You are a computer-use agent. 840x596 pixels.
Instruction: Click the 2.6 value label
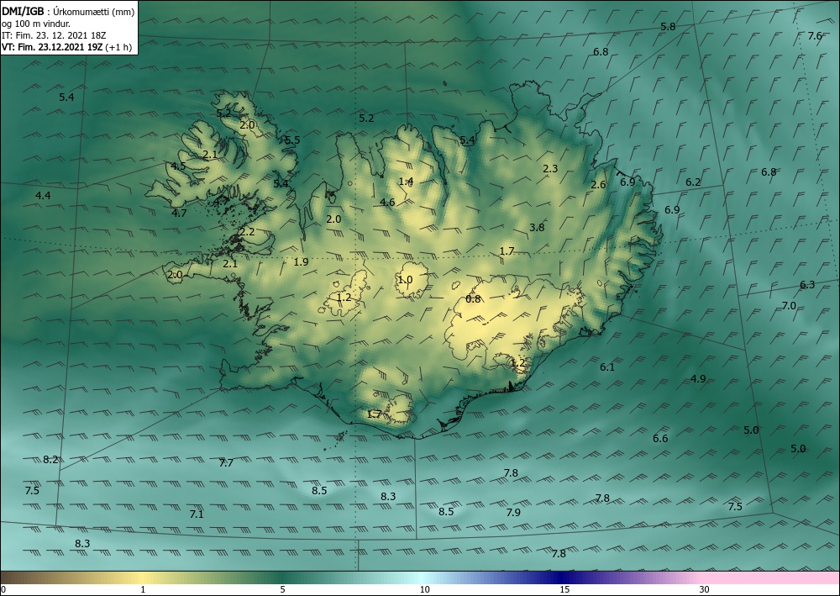click(598, 184)
